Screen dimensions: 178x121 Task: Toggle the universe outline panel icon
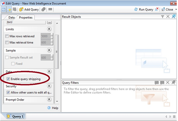[x=3, y=9]
